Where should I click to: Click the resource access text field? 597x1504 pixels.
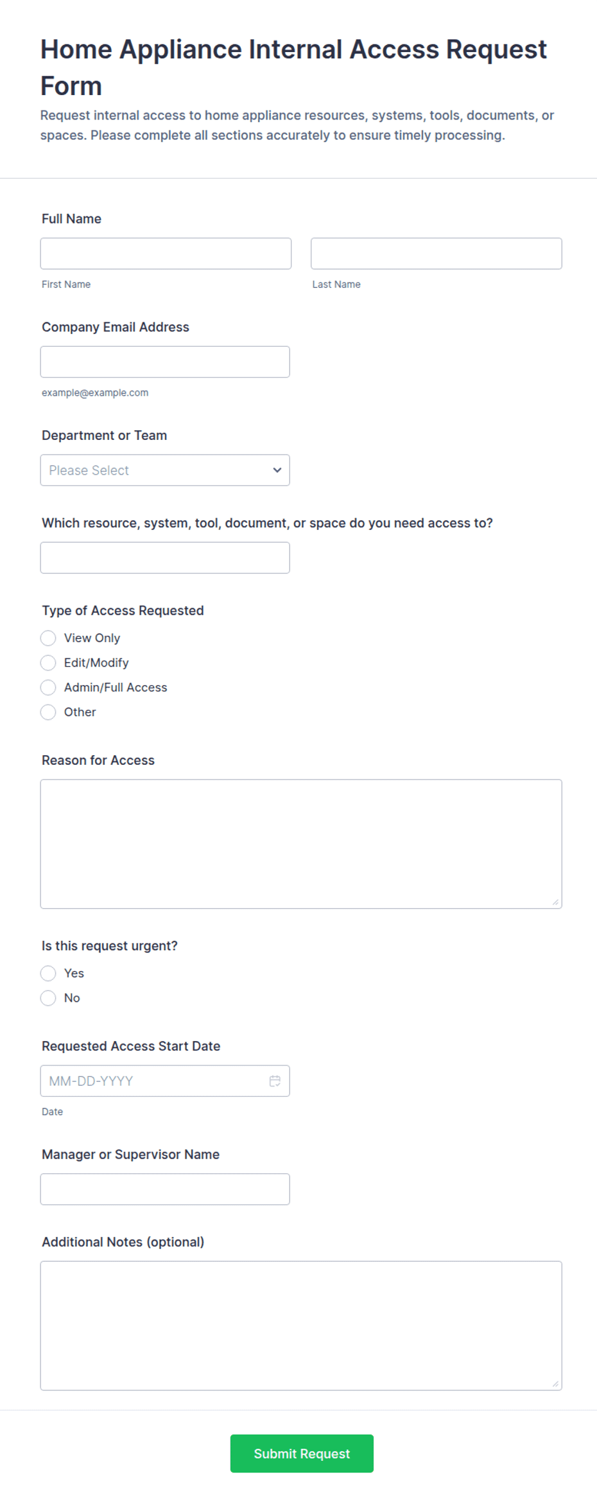[165, 558]
